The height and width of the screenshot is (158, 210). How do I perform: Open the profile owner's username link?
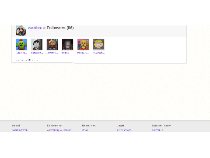35,28
